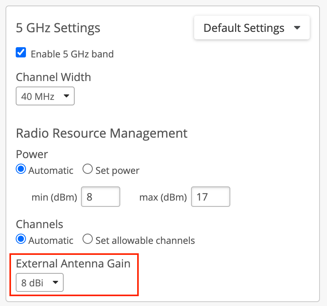Image resolution: width=327 pixels, height=306 pixels.
Task: Expand the Channel Width 40 MHz dropdown
Action: (x=45, y=96)
